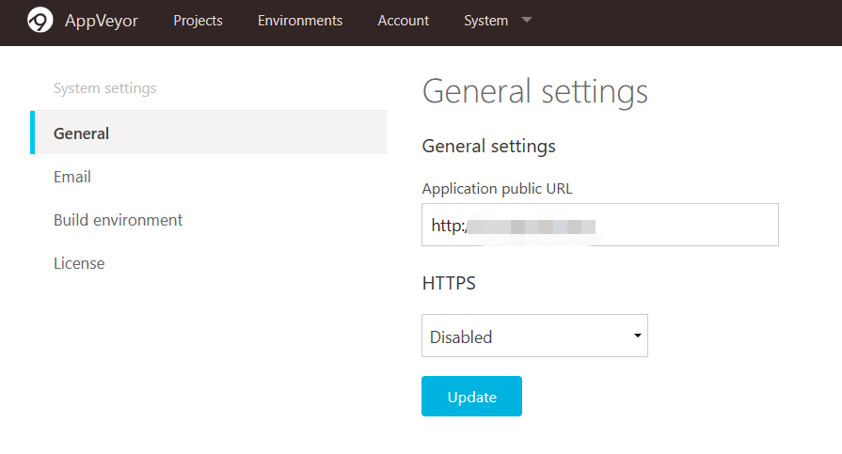842x454 pixels.
Task: Select General in the settings sidebar
Action: 82,133
